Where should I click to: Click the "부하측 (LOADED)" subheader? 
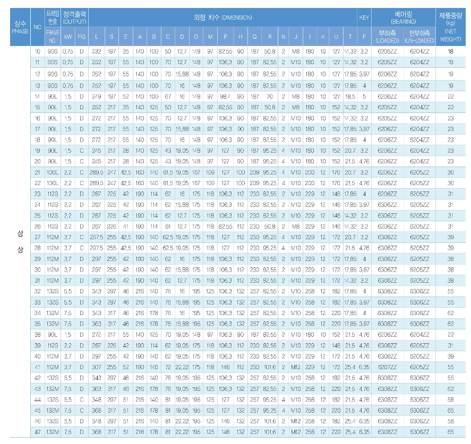point(387,36)
